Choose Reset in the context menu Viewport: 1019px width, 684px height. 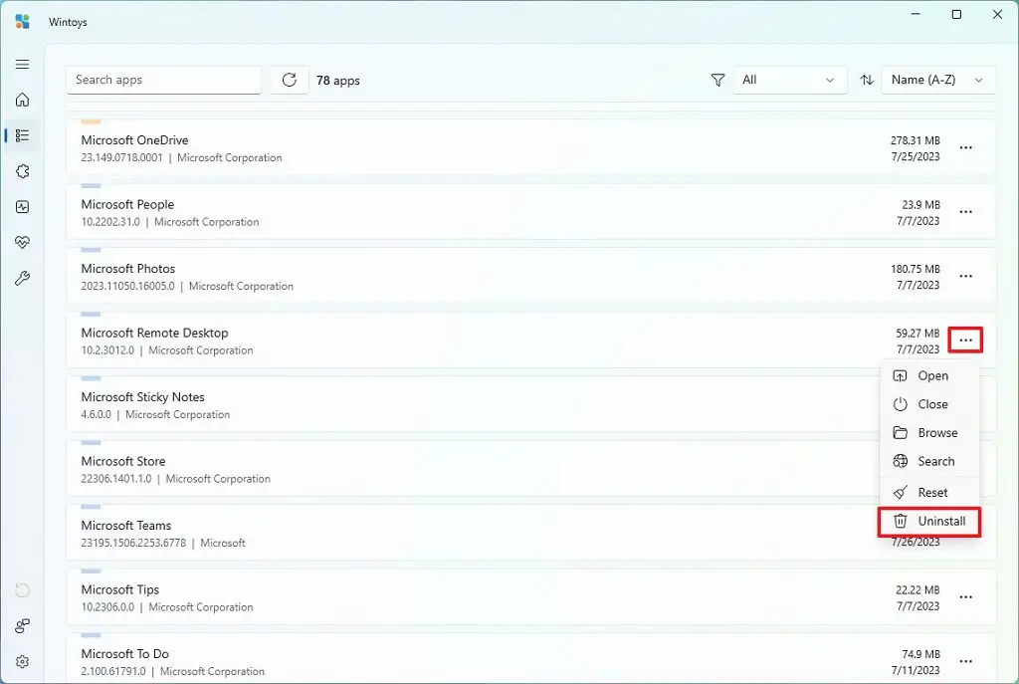click(929, 493)
